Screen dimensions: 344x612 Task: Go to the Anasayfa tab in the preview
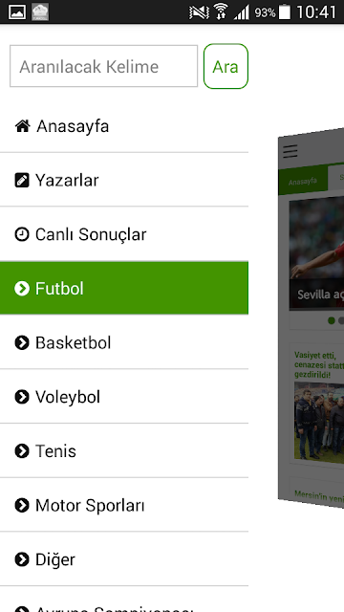pos(303,181)
